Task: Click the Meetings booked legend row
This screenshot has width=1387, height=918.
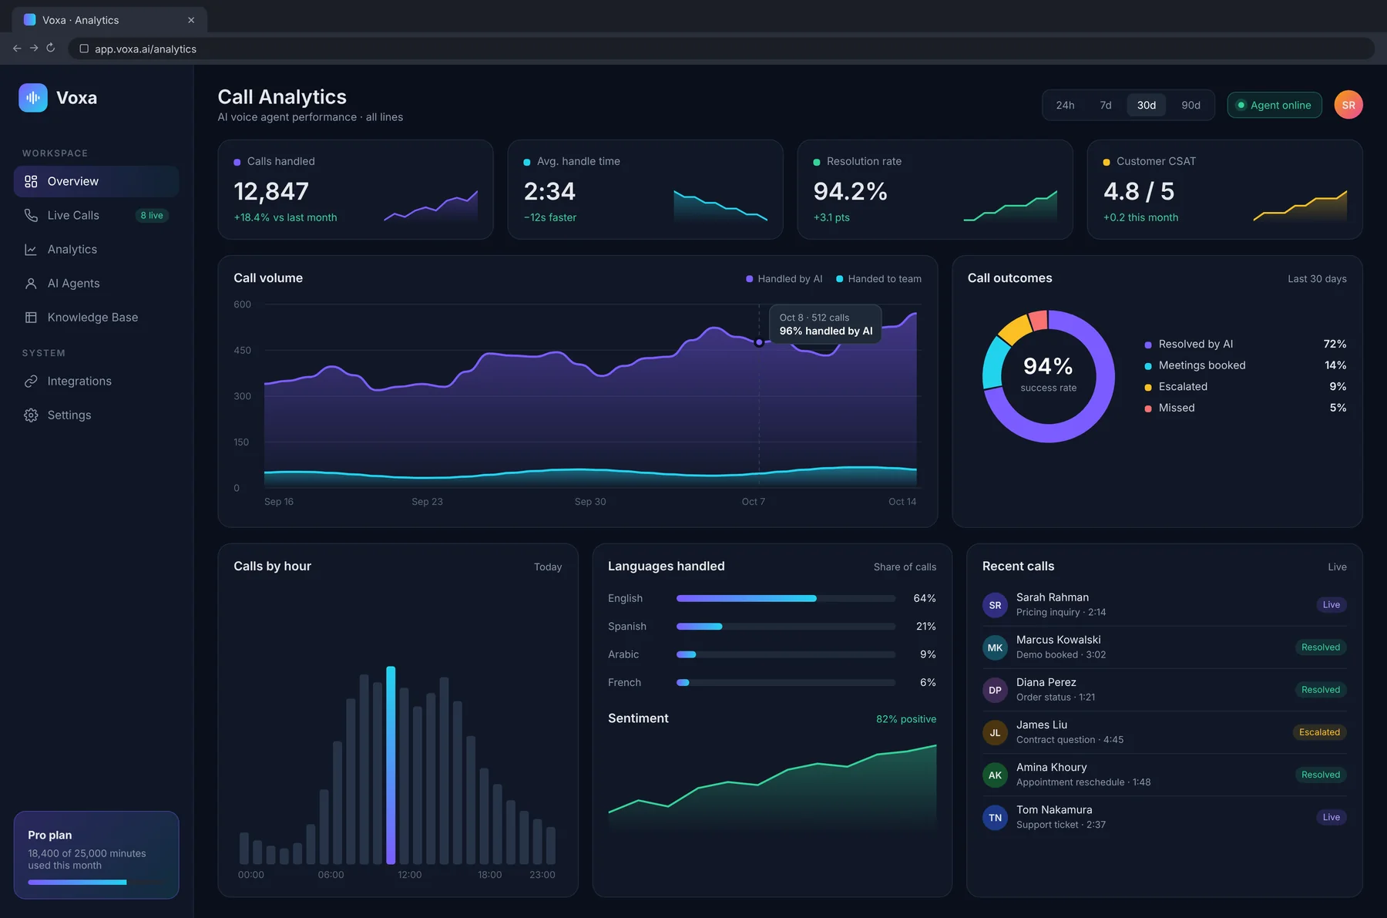Action: (1245, 365)
